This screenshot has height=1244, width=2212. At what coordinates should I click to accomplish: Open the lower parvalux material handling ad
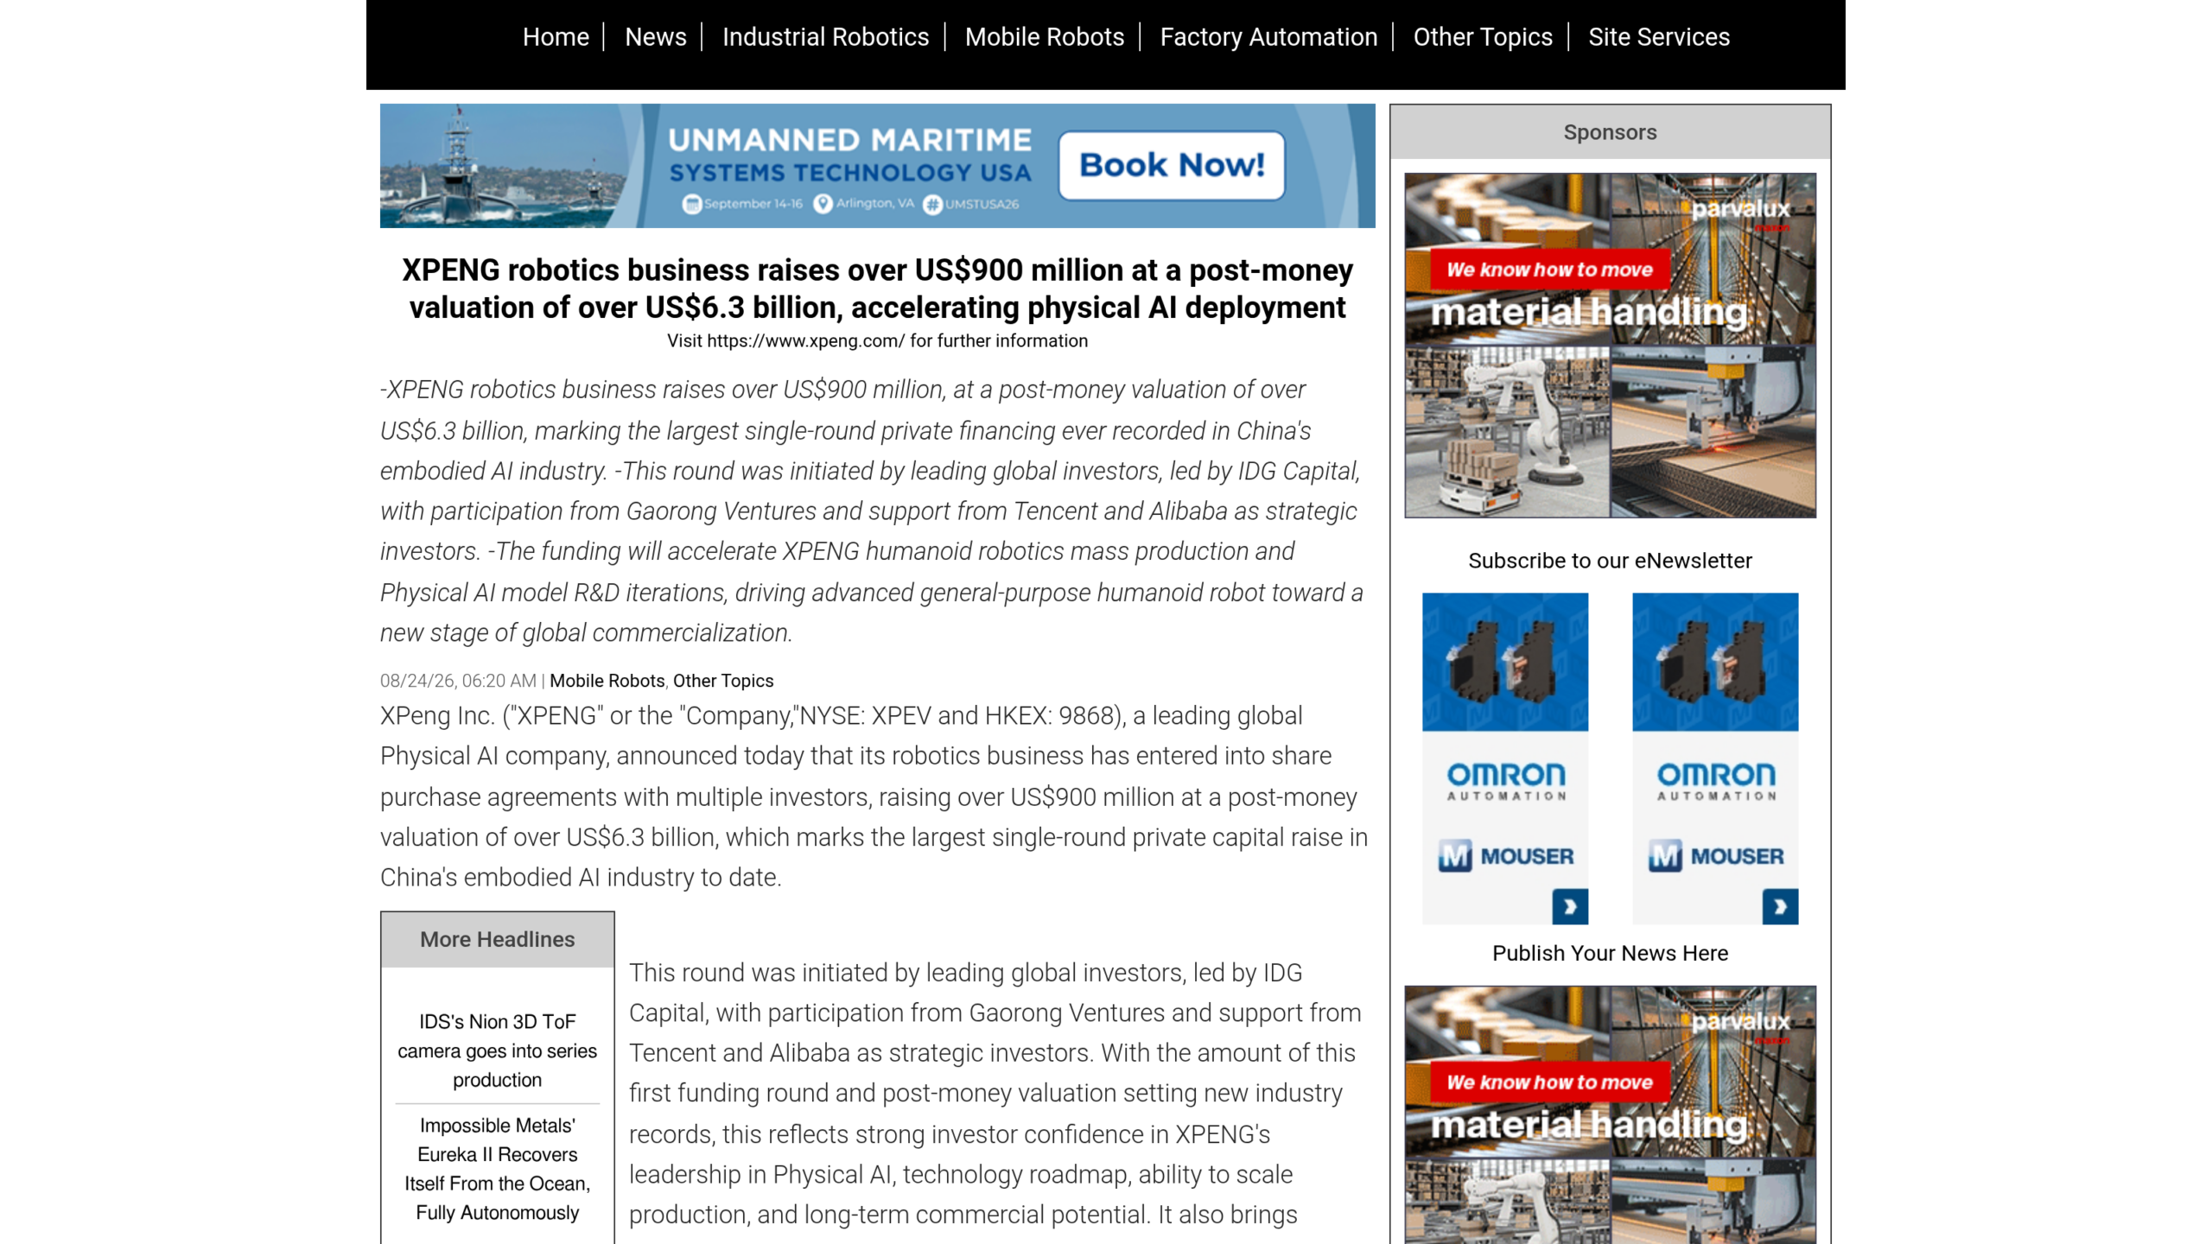point(1611,1114)
